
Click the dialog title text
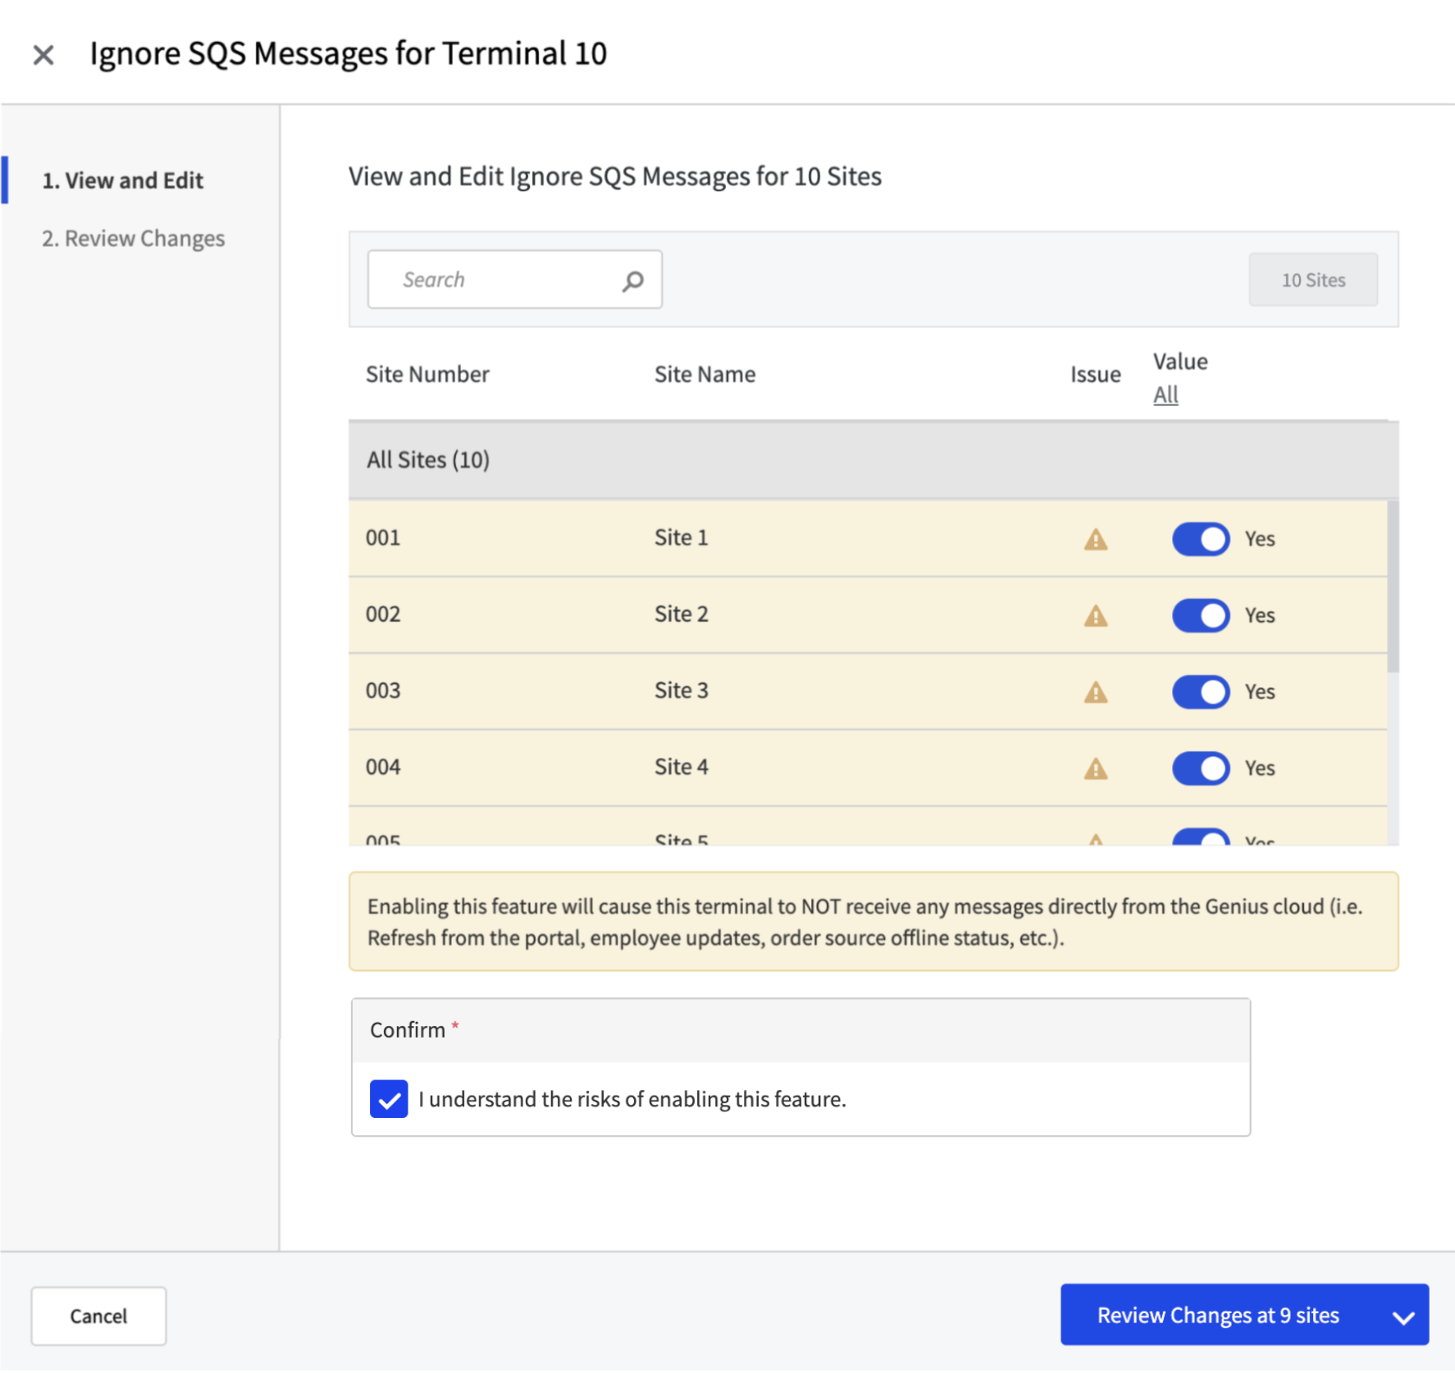pos(348,53)
